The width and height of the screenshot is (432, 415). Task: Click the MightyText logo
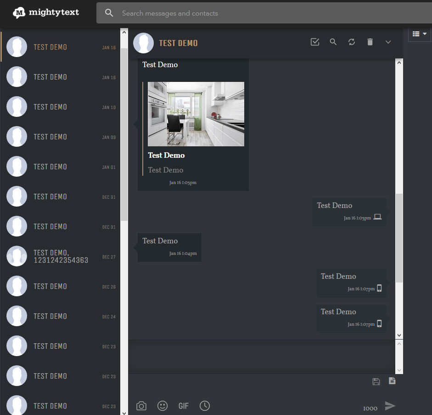click(x=46, y=12)
